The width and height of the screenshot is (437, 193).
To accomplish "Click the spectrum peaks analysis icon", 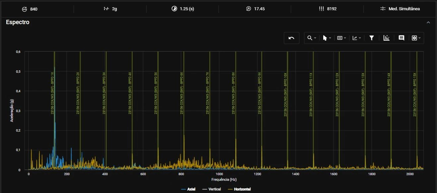I will (x=386, y=38).
